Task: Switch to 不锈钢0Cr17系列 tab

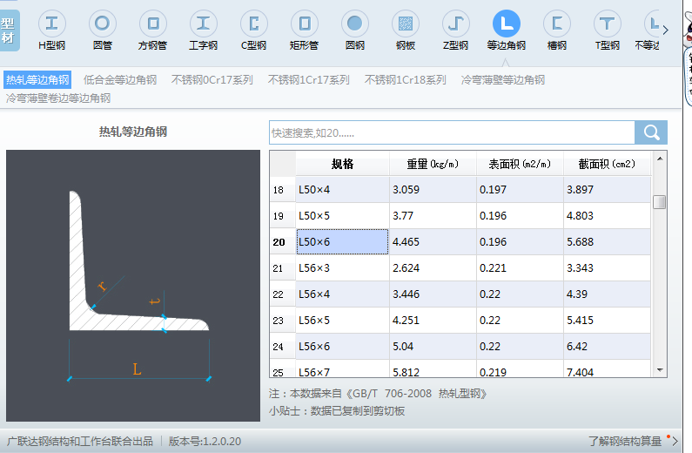Action: [x=212, y=80]
